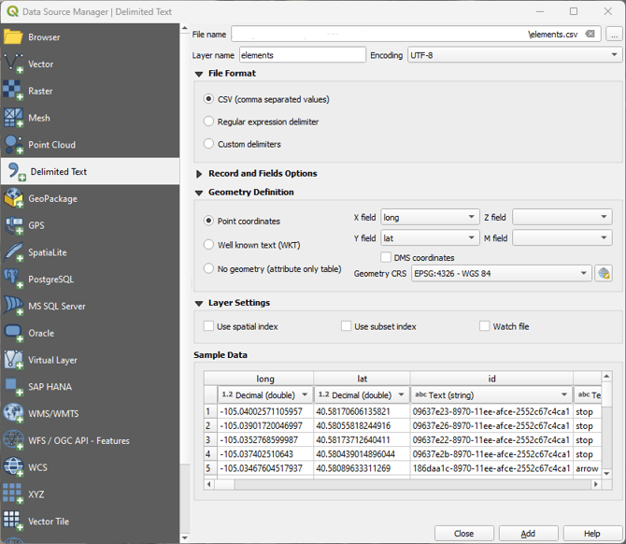Click the Layer name input field

pos(303,55)
